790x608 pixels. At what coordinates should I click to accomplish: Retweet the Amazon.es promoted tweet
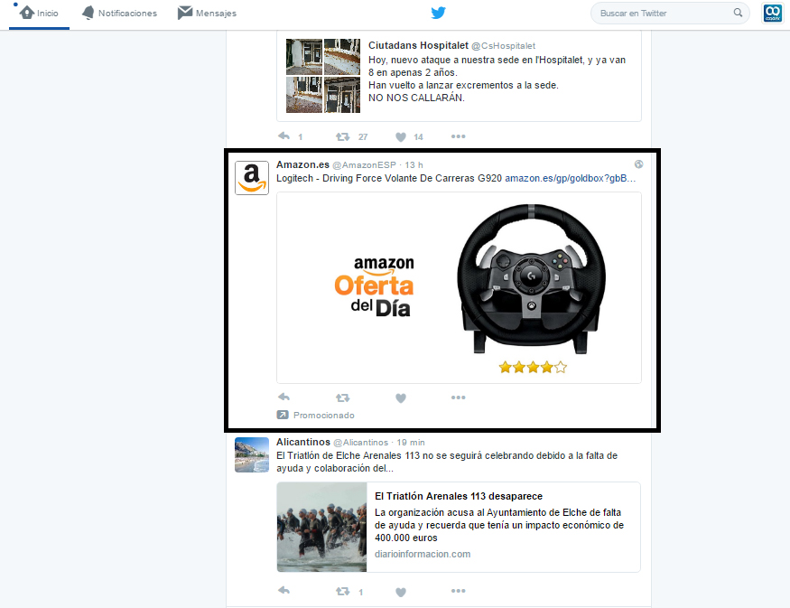coord(342,398)
